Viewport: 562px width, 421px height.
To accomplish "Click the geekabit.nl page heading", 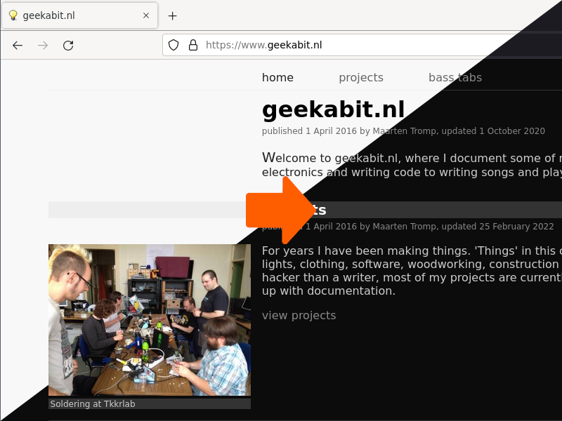I will point(333,109).
